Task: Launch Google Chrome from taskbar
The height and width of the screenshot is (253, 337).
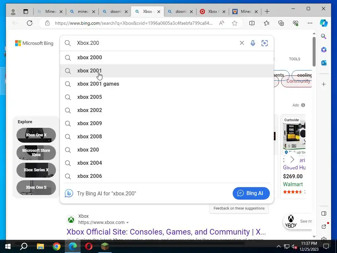Action: 57,246
